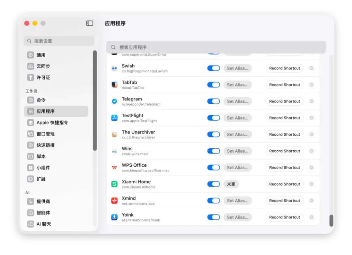Toggle the sidebar panel icon
This screenshot has height=255, width=352.
point(90,23)
